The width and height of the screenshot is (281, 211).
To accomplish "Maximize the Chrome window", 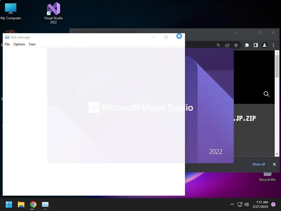I will tap(260, 32).
